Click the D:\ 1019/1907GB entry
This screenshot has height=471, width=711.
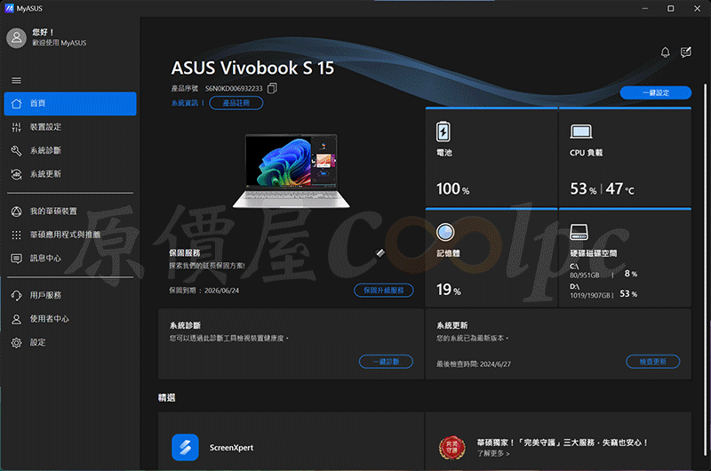[603, 291]
